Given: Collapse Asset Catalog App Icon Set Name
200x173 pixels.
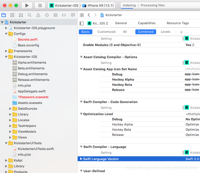Looking at the screenshot, I should pyautogui.click(x=81, y=69).
